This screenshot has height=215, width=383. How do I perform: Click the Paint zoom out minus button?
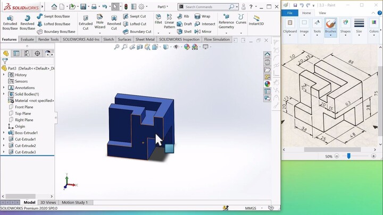337,156
